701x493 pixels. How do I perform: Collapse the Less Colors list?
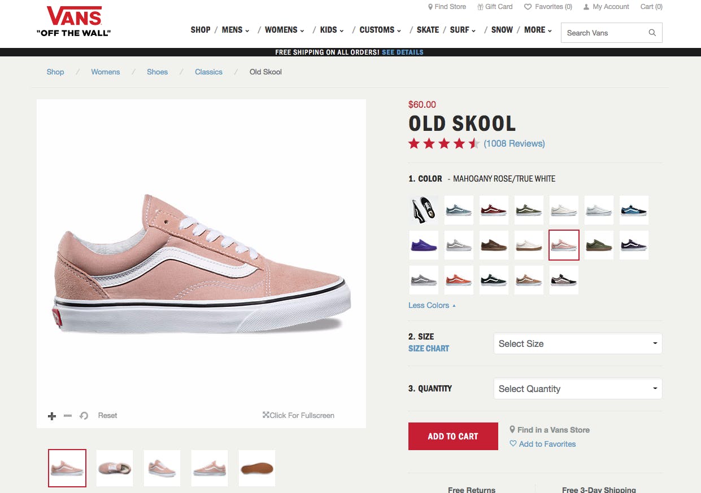coord(432,305)
